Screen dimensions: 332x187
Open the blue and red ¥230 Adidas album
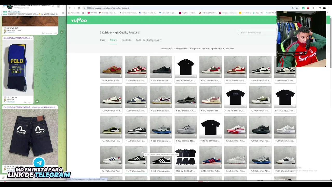tap(211, 157)
